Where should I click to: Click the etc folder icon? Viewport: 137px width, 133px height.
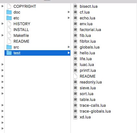[9, 18]
